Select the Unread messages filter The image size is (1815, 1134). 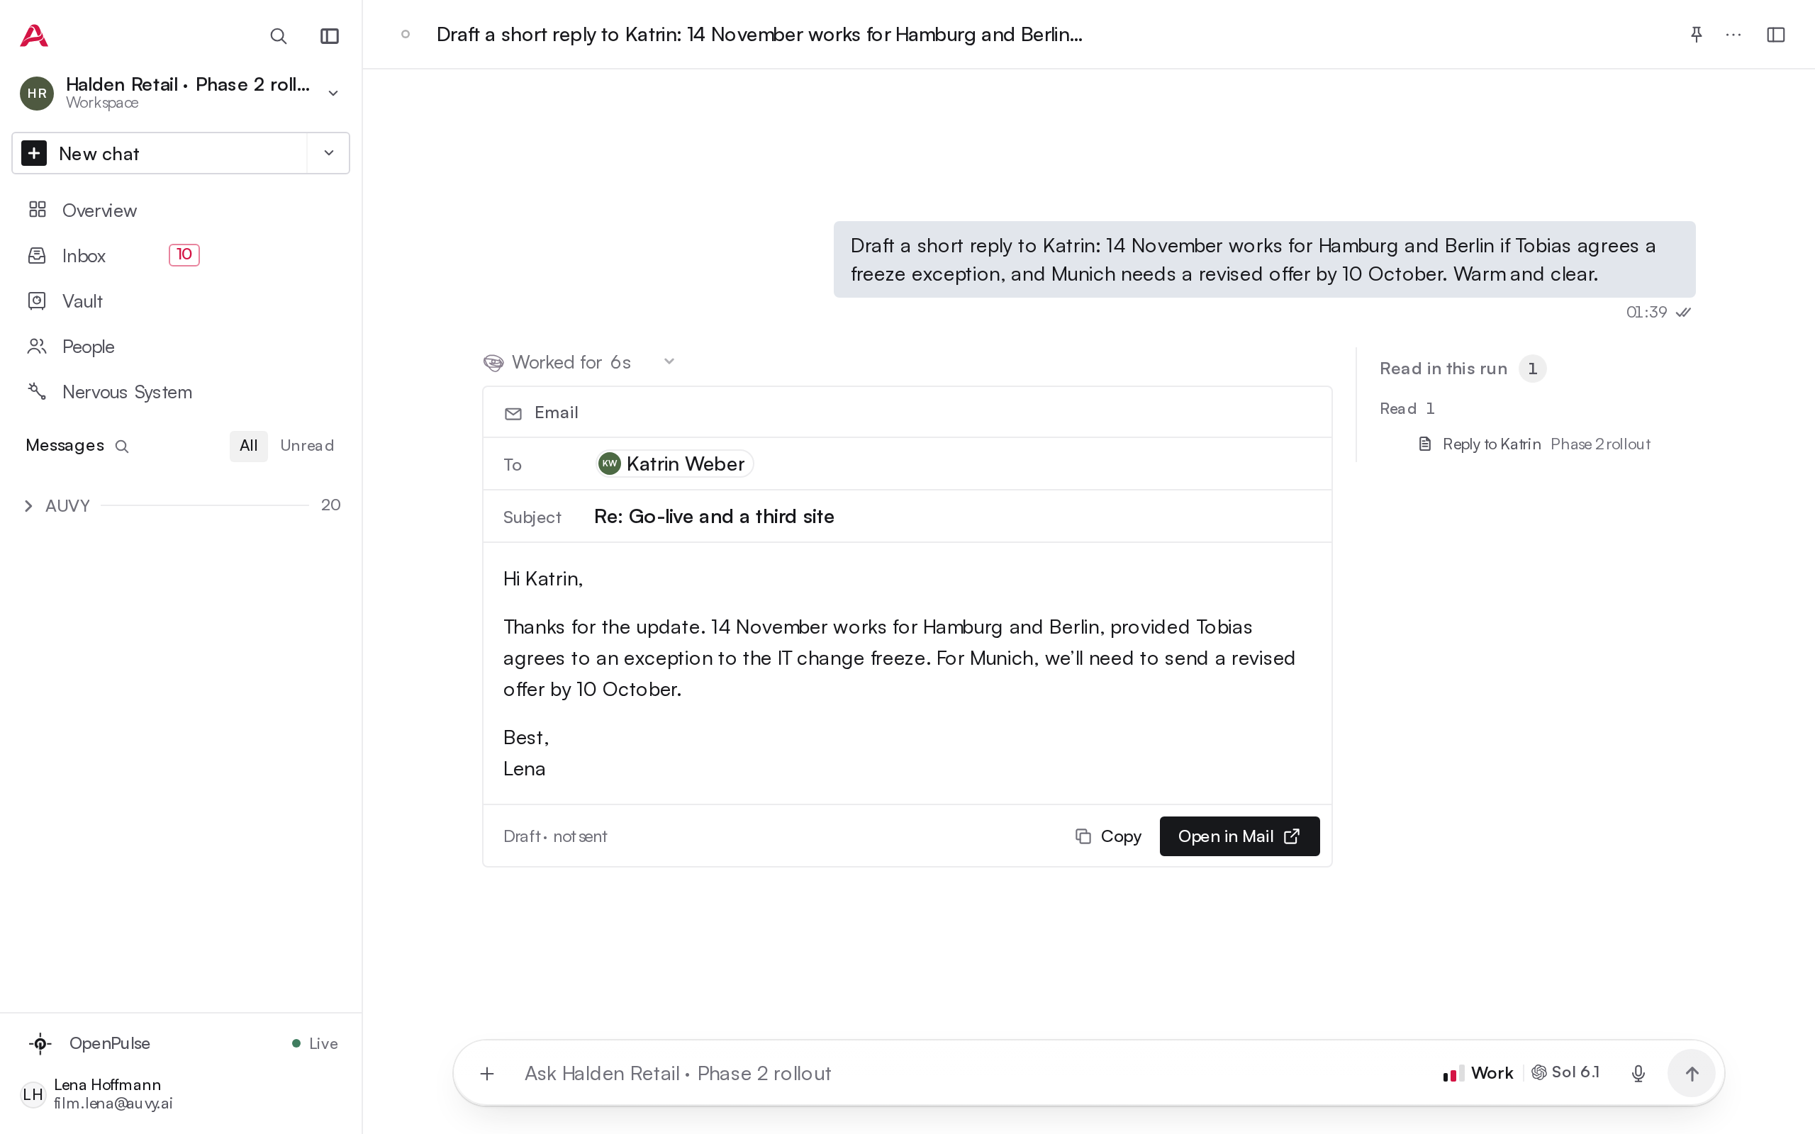point(307,446)
